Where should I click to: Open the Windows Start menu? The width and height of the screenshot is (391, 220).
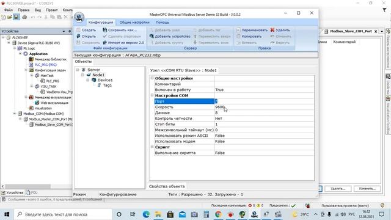(x=7, y=215)
